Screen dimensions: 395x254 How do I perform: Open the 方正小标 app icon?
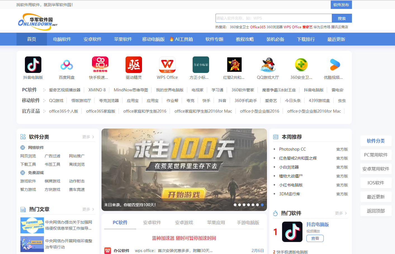(x=201, y=65)
